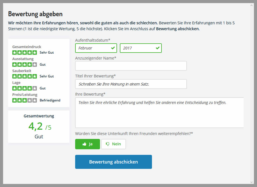The image size is (257, 187).
Task: Submit with Bewertung abschicken button
Action: pos(113,162)
